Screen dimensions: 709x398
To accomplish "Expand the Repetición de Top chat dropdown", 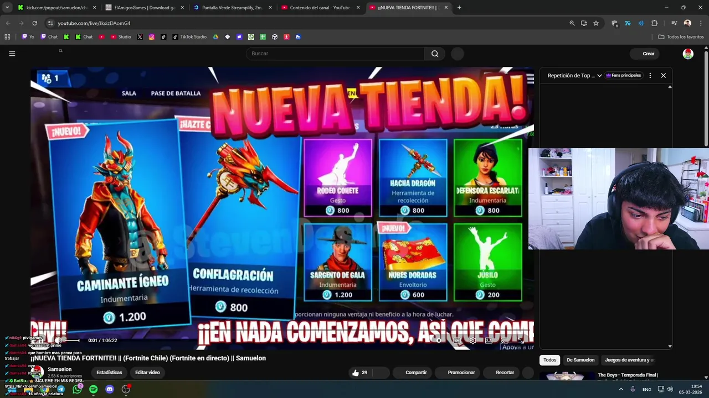I will coord(574,75).
